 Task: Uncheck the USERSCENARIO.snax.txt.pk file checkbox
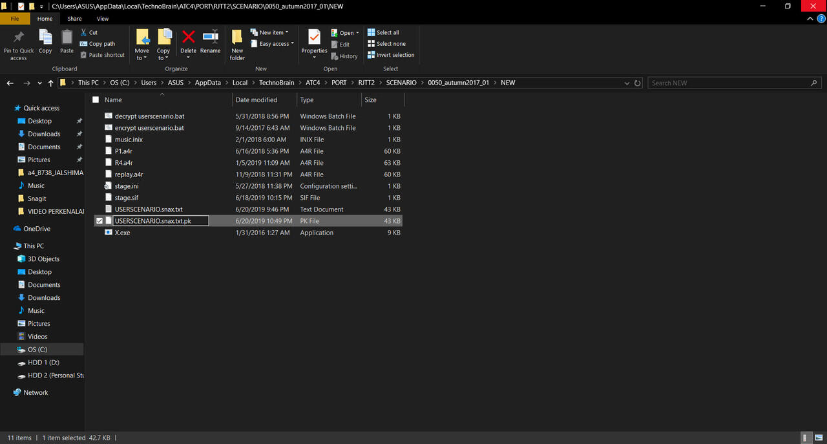click(99, 221)
